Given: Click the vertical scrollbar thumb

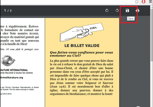Looking at the screenshot, I should click(152, 35).
